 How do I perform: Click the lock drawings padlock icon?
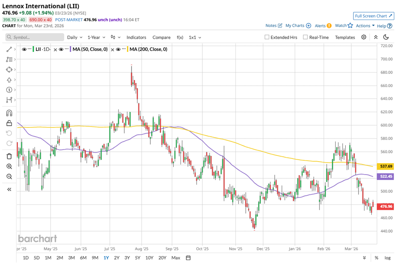[9, 123]
